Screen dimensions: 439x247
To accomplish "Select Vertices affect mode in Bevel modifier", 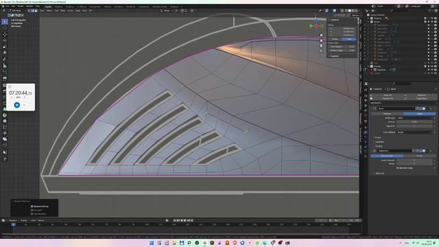I will pyautogui.click(x=387, y=114).
